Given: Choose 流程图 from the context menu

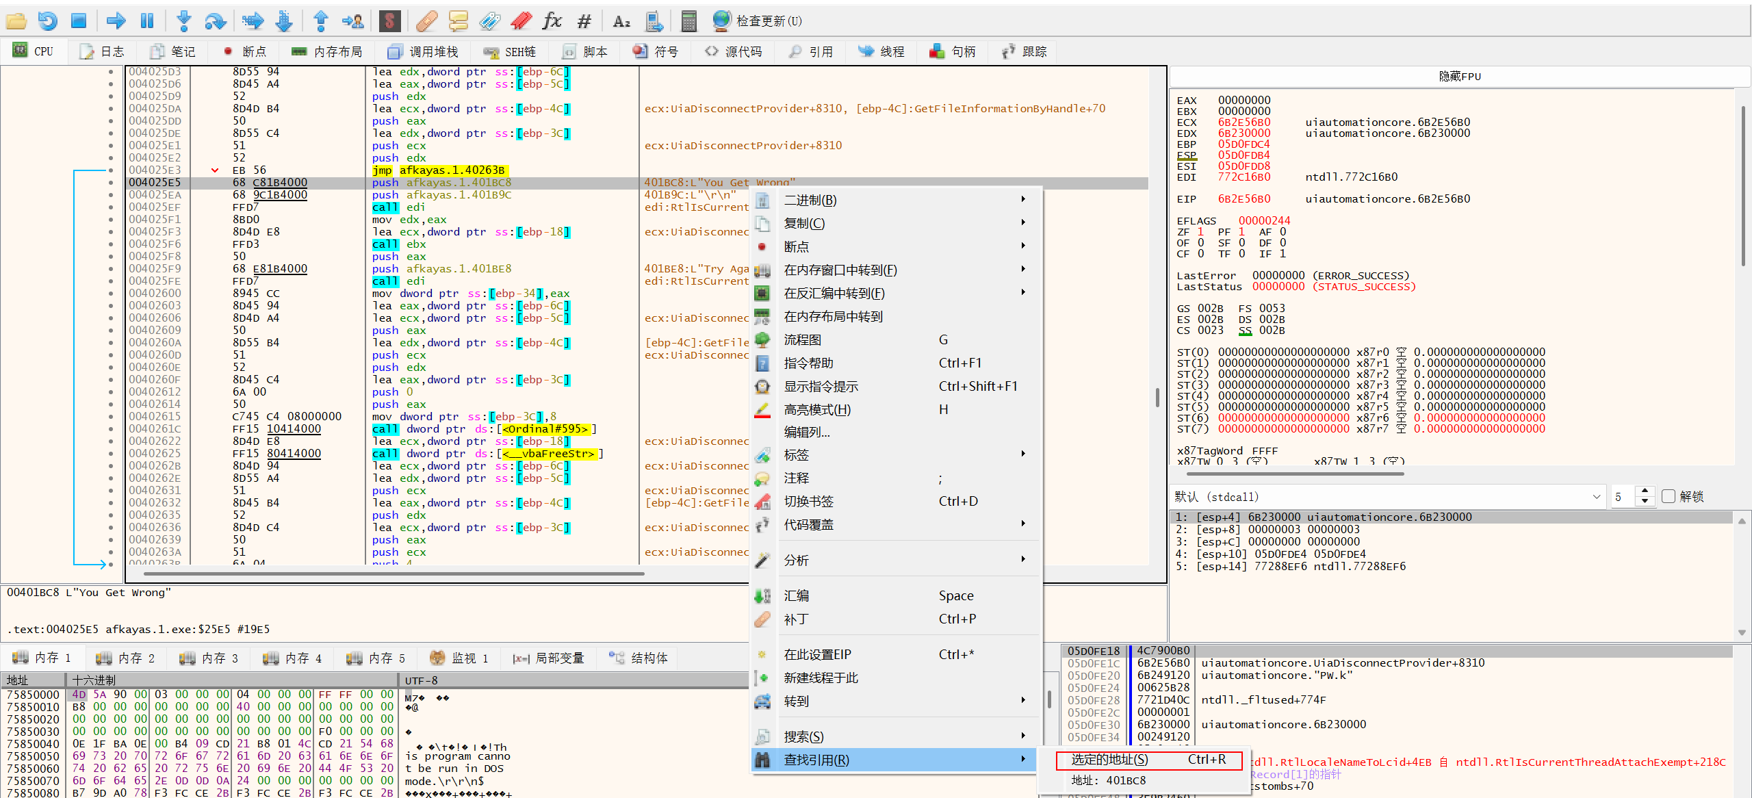Looking at the screenshot, I should click(x=896, y=339).
